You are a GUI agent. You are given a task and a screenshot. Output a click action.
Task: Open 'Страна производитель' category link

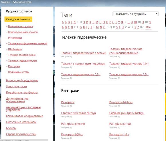(21, 134)
